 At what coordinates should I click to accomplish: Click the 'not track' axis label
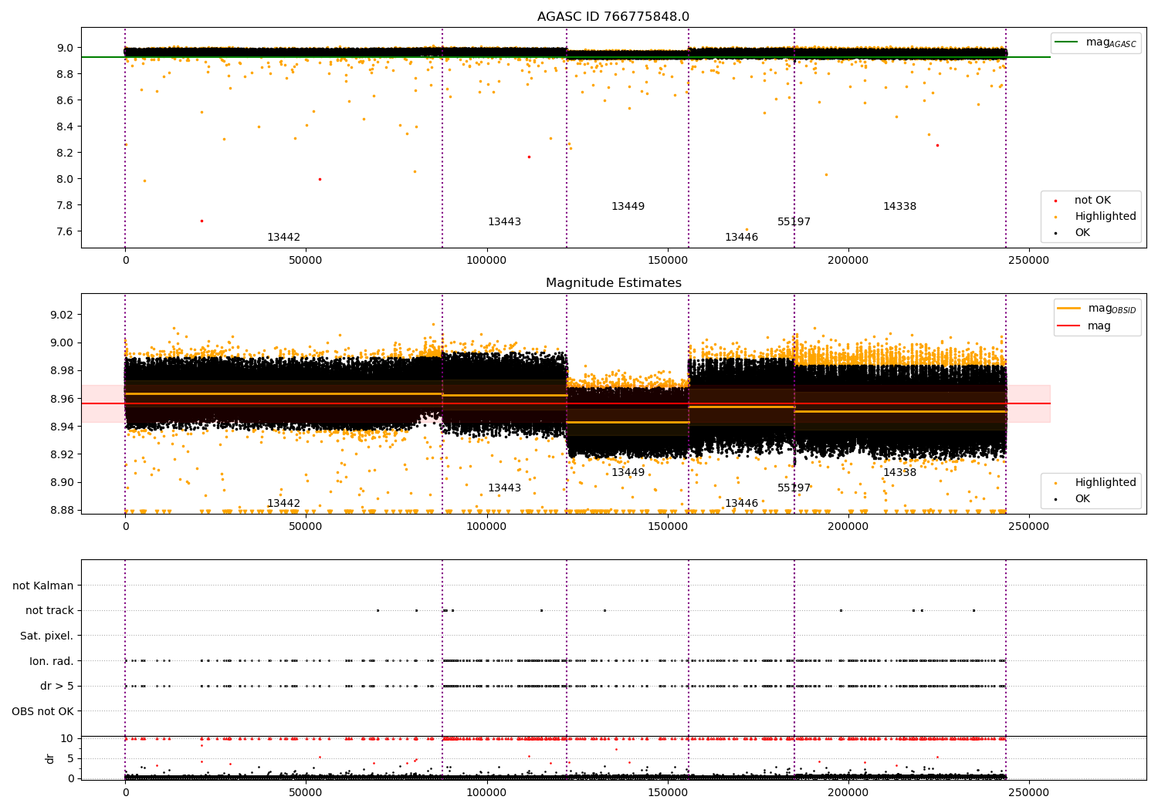point(49,610)
